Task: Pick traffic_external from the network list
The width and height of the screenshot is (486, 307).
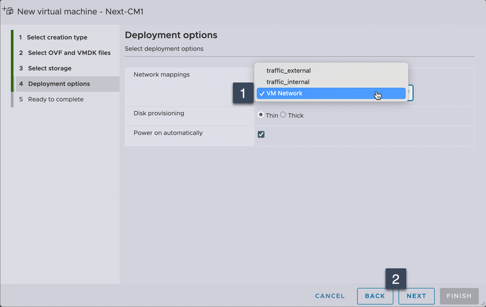Action: tap(288, 70)
